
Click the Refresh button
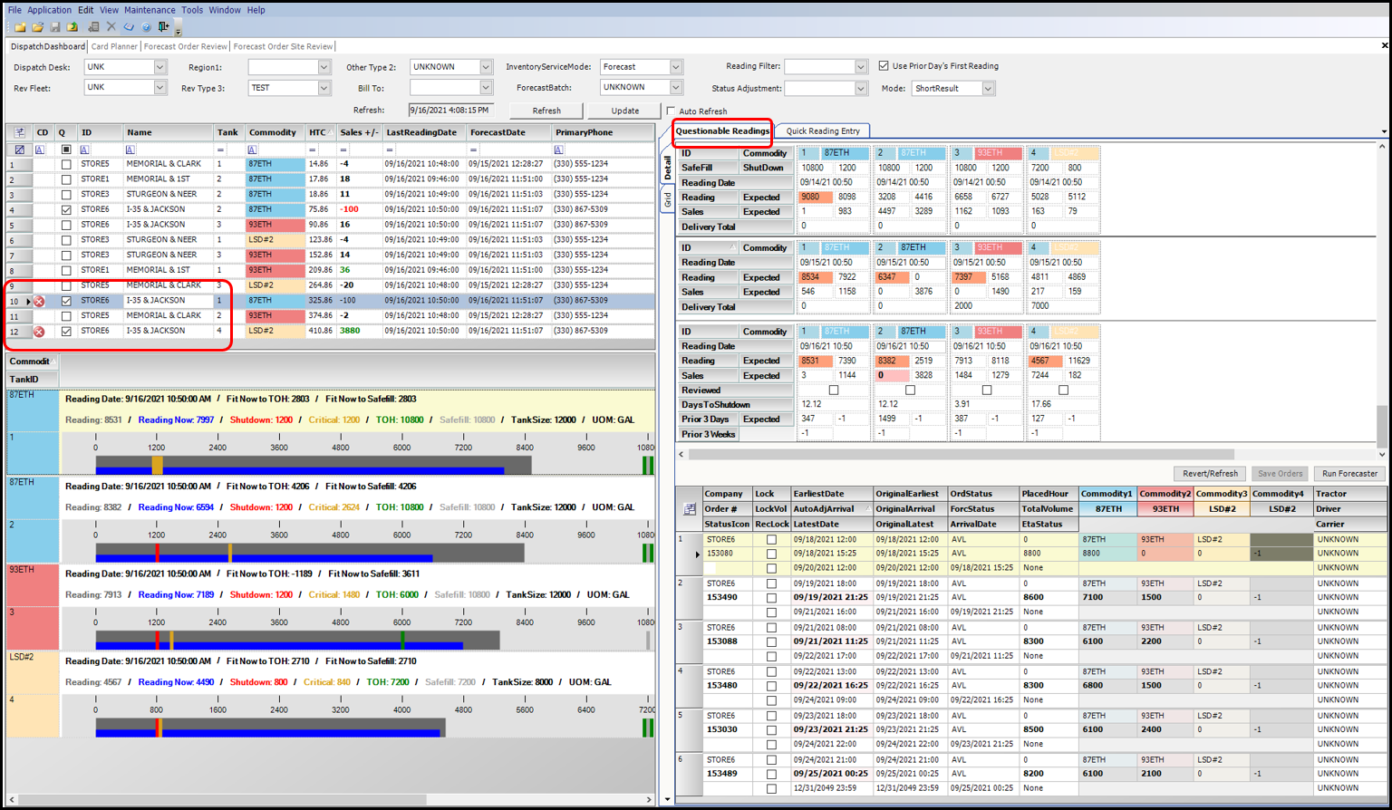coord(546,110)
